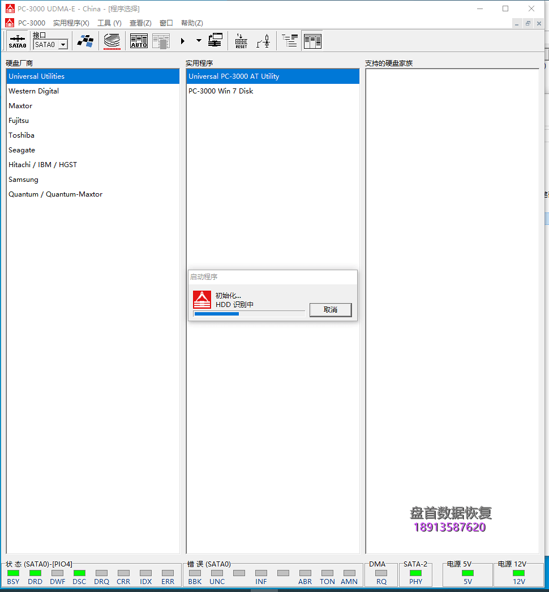Select Hitachi / IBM / HGST vendor
Screen dimensions: 549x592
93,165
